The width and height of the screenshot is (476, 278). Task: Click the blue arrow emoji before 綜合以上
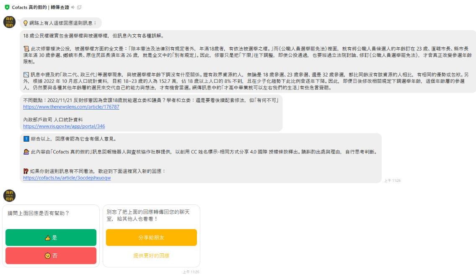pos(26,139)
